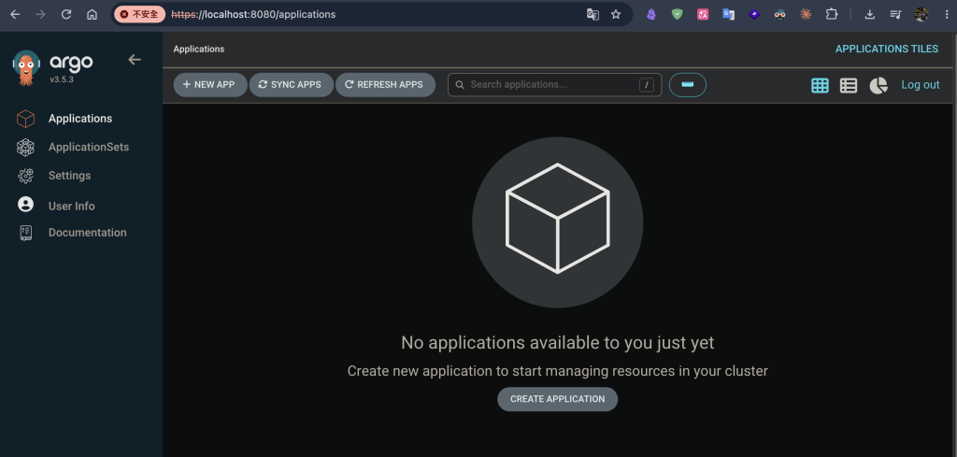957x457 pixels.
Task: Click the rounded ruler filter button
Action: click(x=688, y=85)
